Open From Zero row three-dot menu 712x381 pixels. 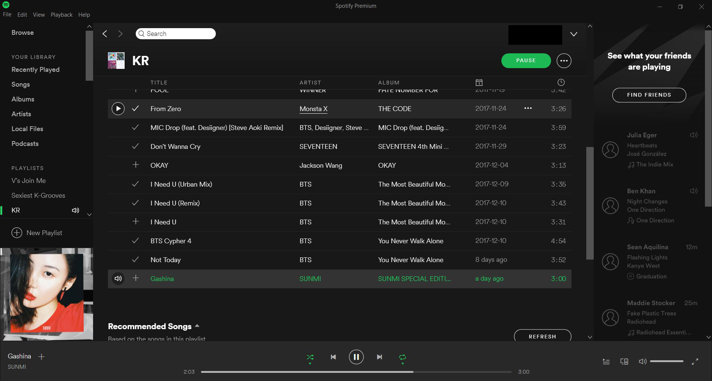[x=528, y=108]
